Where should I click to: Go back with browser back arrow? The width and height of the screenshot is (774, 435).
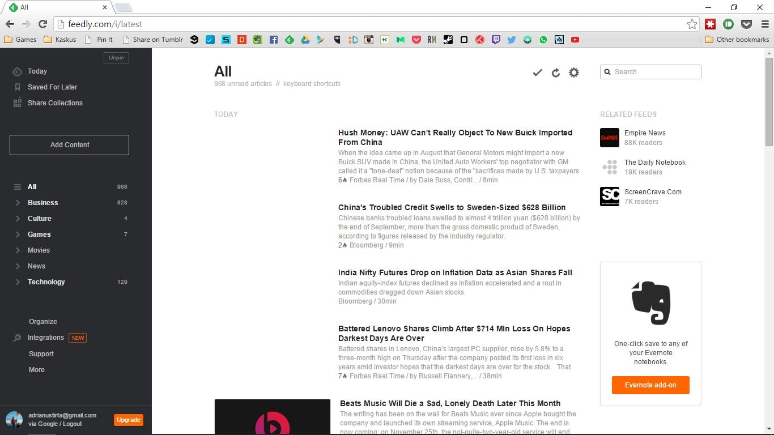[10, 24]
